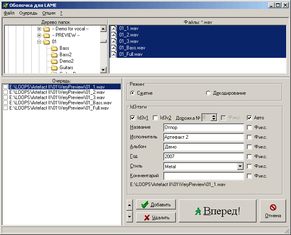
Task: Click the empty Комментарий input field
Action: [204, 176]
